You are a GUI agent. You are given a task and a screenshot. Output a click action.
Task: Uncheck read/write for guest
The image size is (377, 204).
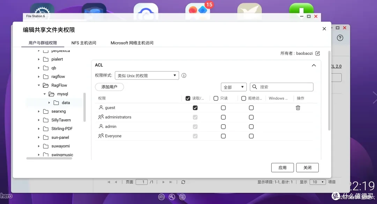coord(195,108)
